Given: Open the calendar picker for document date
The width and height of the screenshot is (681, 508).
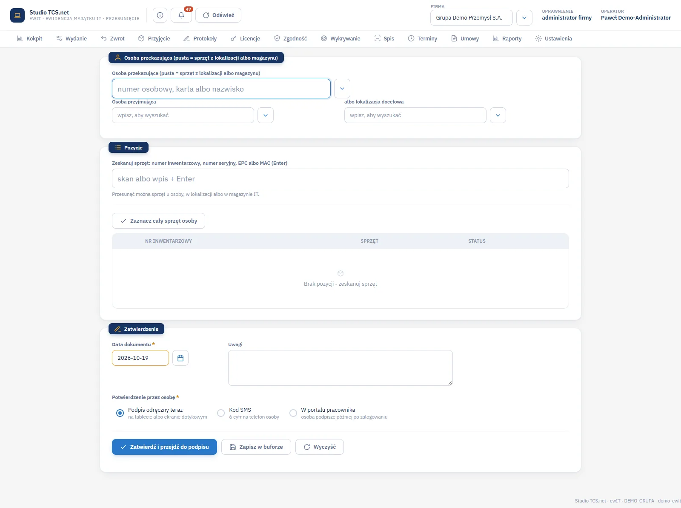Looking at the screenshot, I should click(180, 358).
